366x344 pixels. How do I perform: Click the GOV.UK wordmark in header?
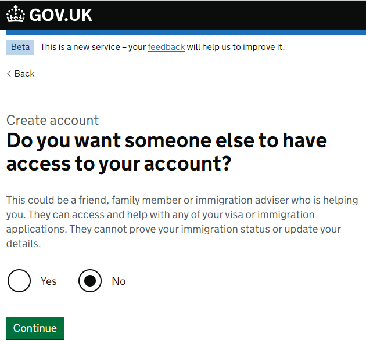click(x=60, y=15)
